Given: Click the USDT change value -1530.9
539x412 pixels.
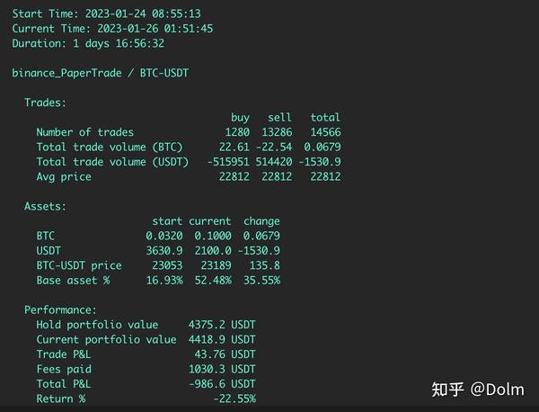Looking at the screenshot, I should tap(259, 251).
